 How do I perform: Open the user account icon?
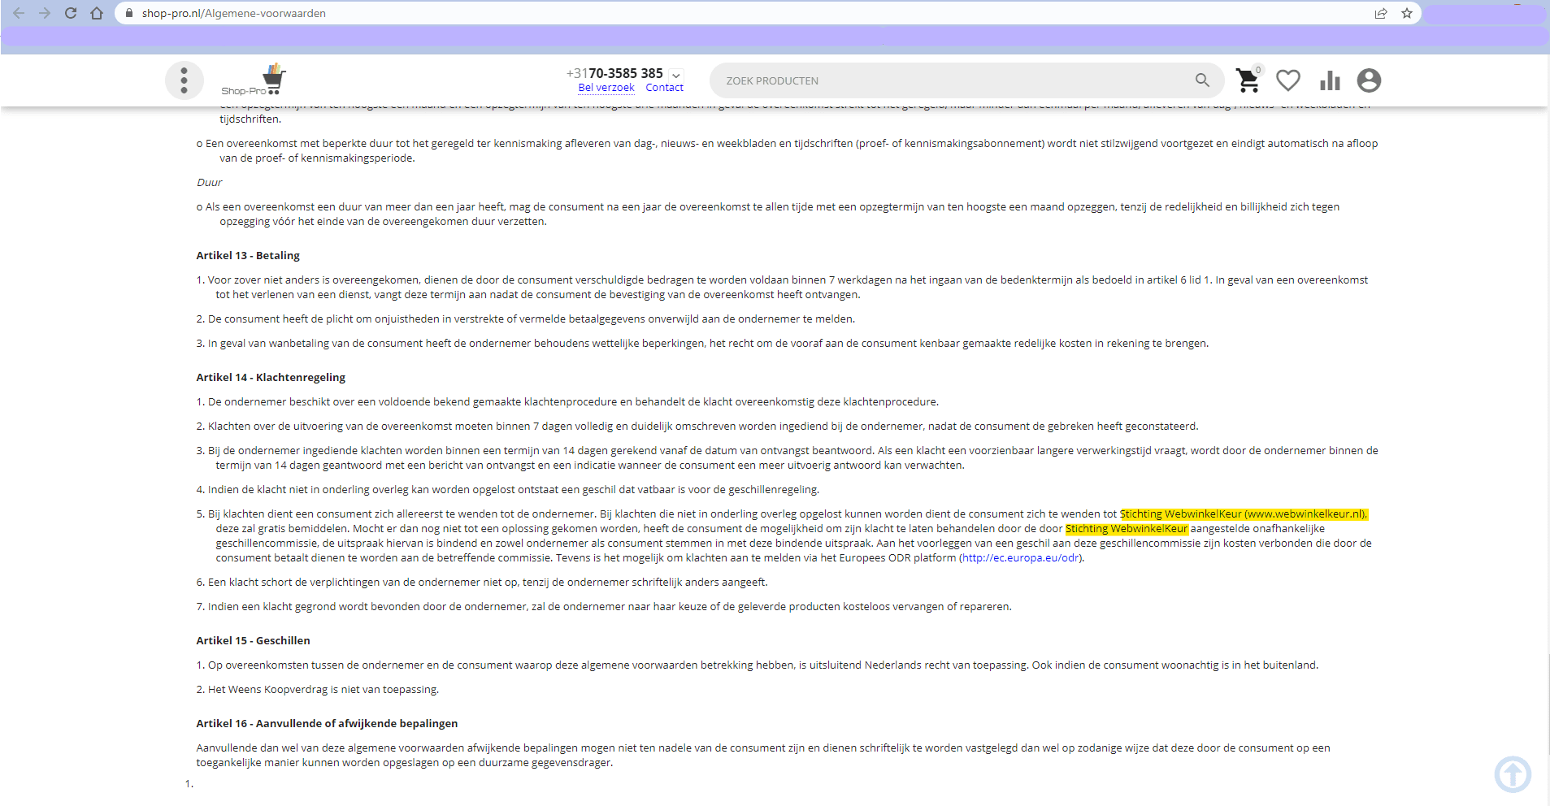1369,80
